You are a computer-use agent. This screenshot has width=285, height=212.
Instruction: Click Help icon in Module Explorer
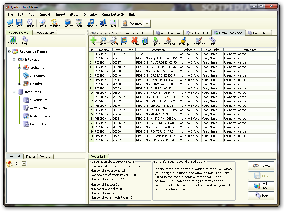[25, 41]
